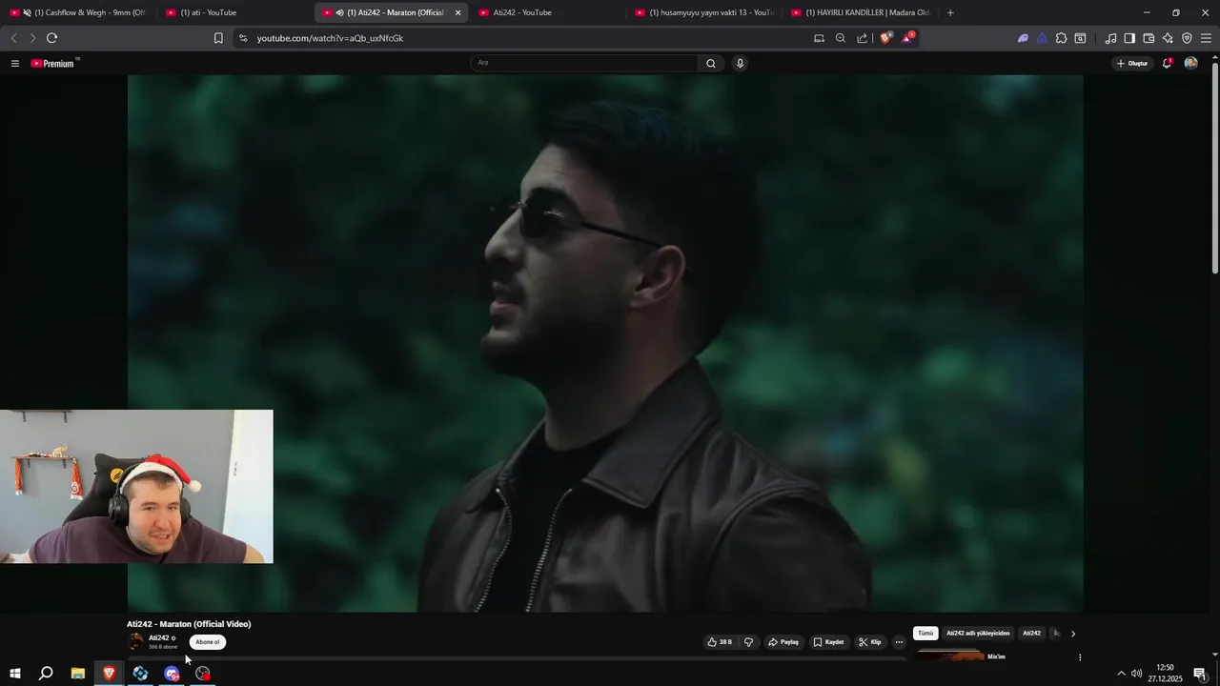Open the Ati242 channel name link
The width and height of the screenshot is (1220, 686).
[x=158, y=637]
